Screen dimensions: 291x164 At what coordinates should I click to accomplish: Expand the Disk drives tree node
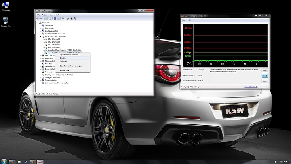click(41, 28)
